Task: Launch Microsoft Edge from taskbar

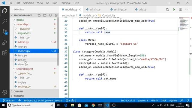Action: pos(66,105)
